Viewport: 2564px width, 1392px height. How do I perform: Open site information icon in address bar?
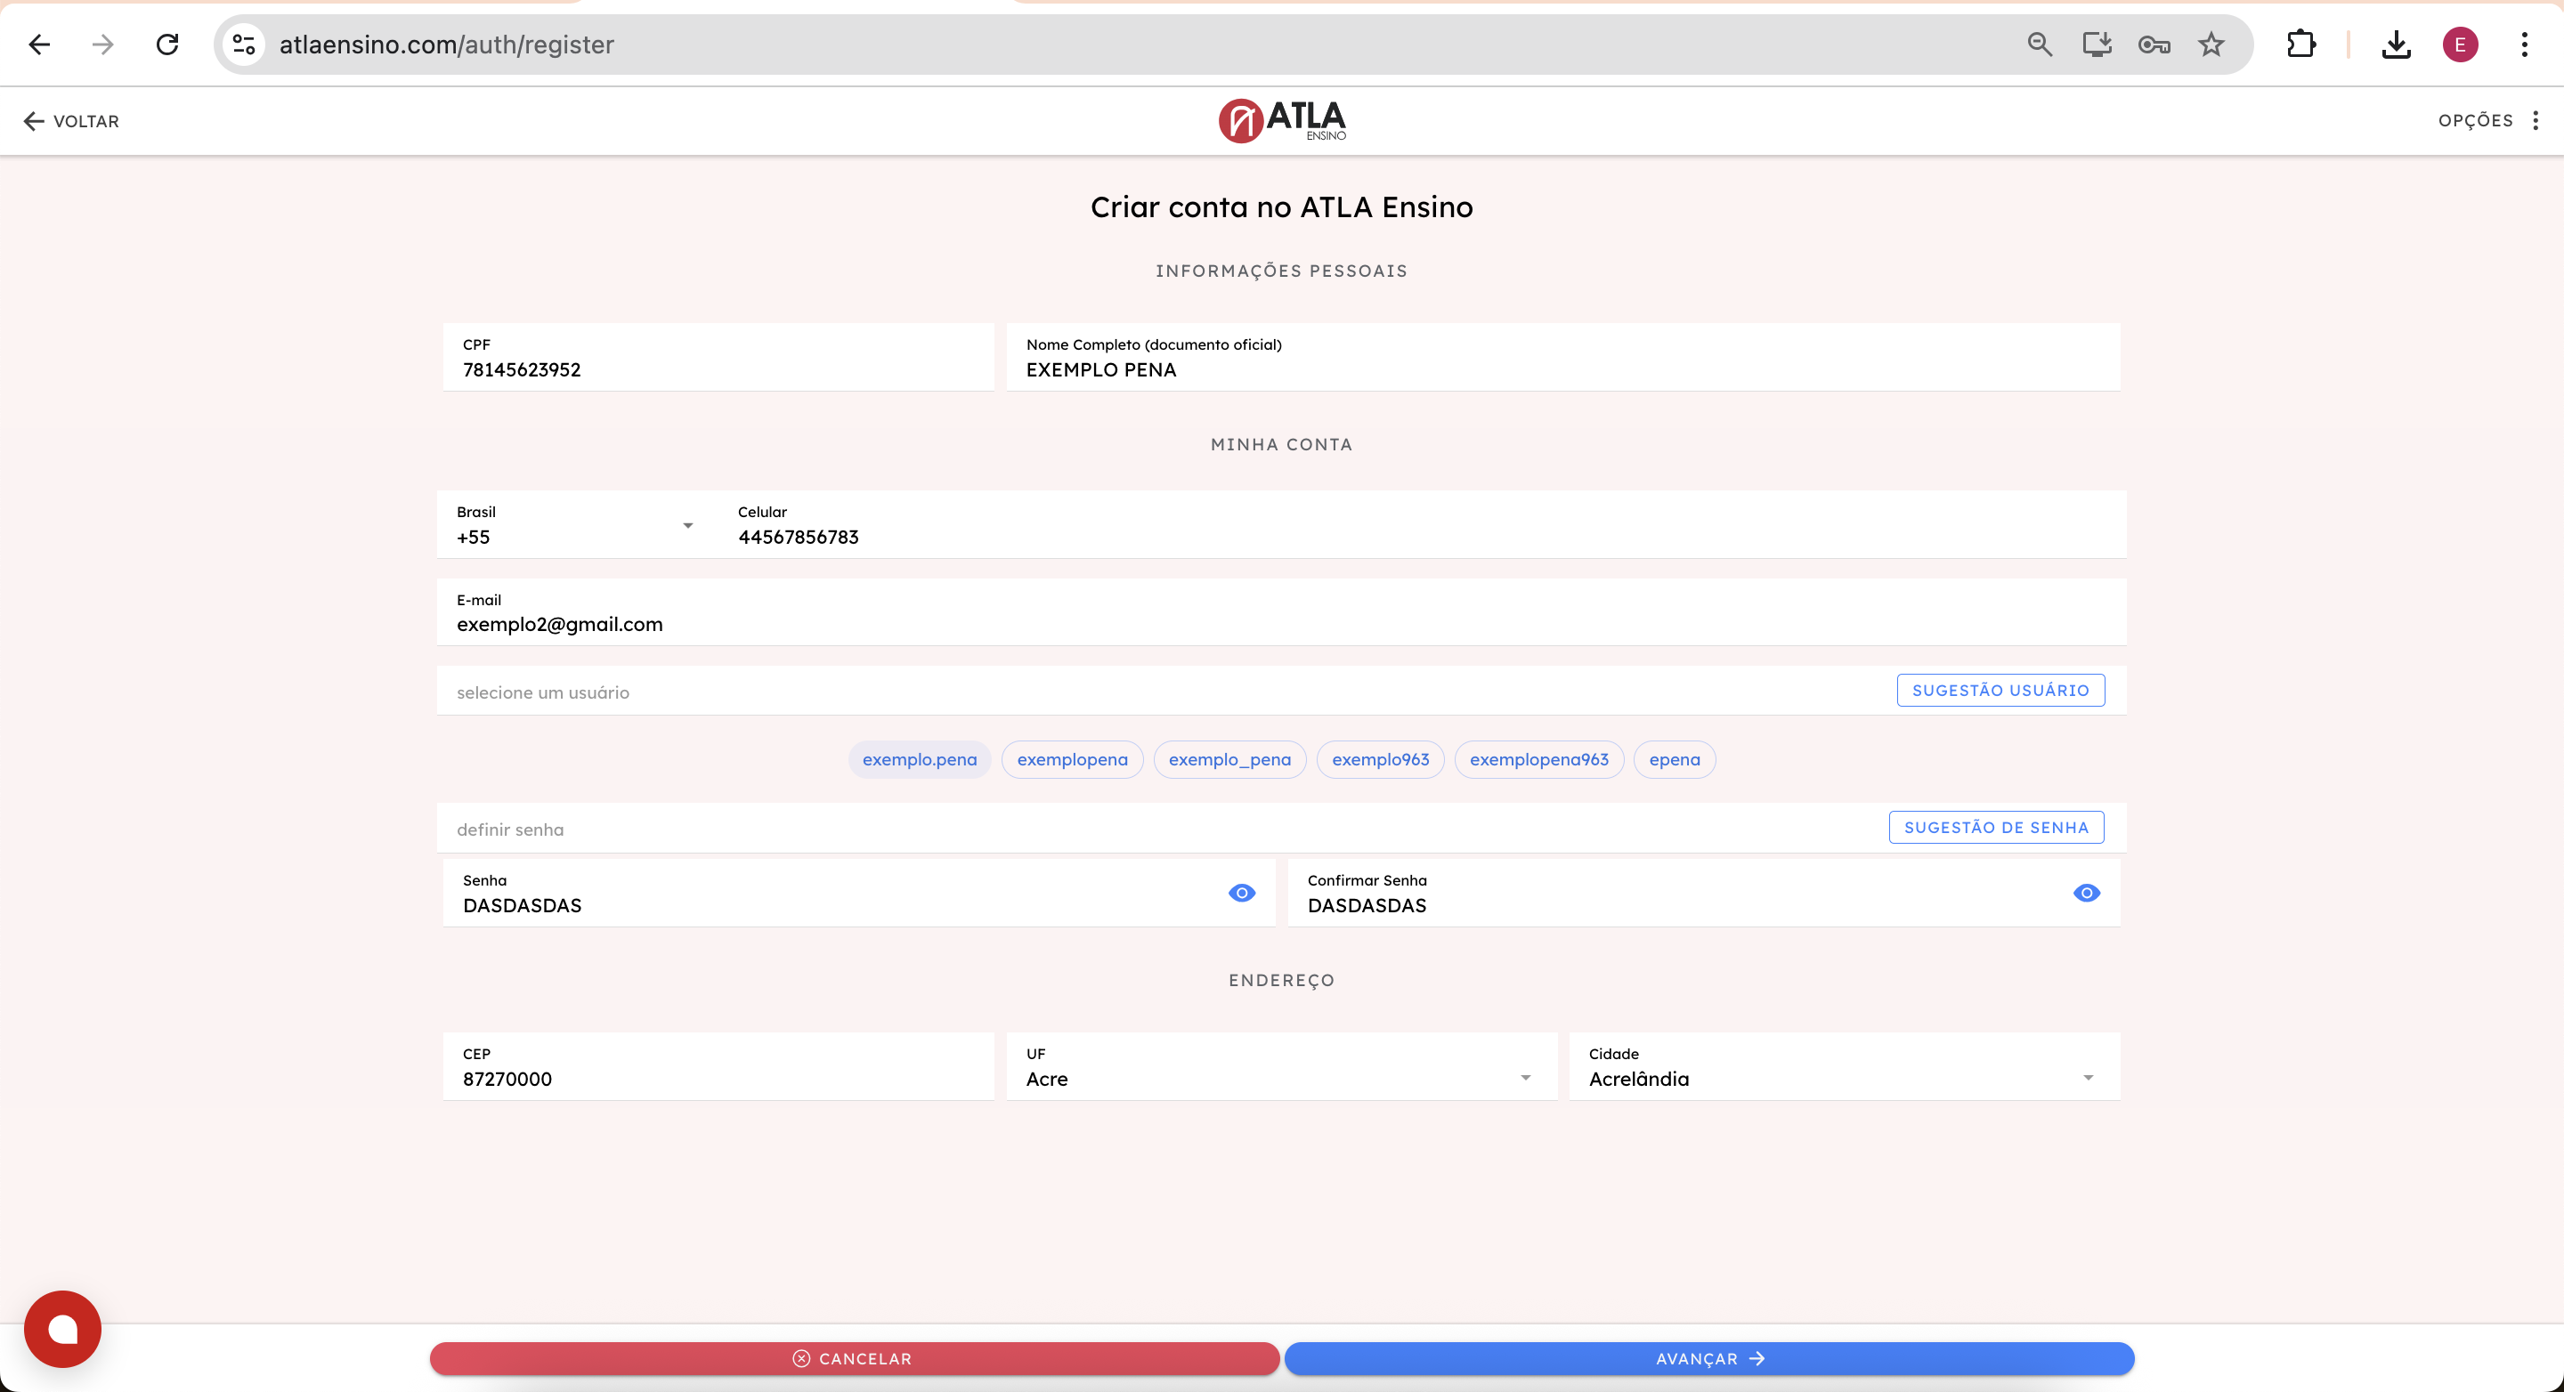(x=244, y=45)
